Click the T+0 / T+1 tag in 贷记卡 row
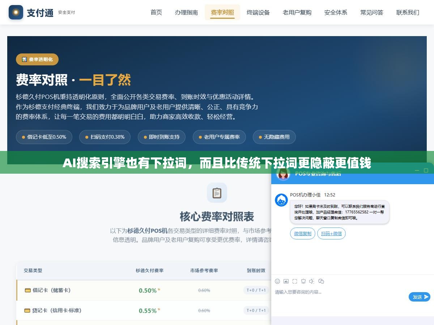The width and height of the screenshot is (434, 325). pyautogui.click(x=256, y=310)
